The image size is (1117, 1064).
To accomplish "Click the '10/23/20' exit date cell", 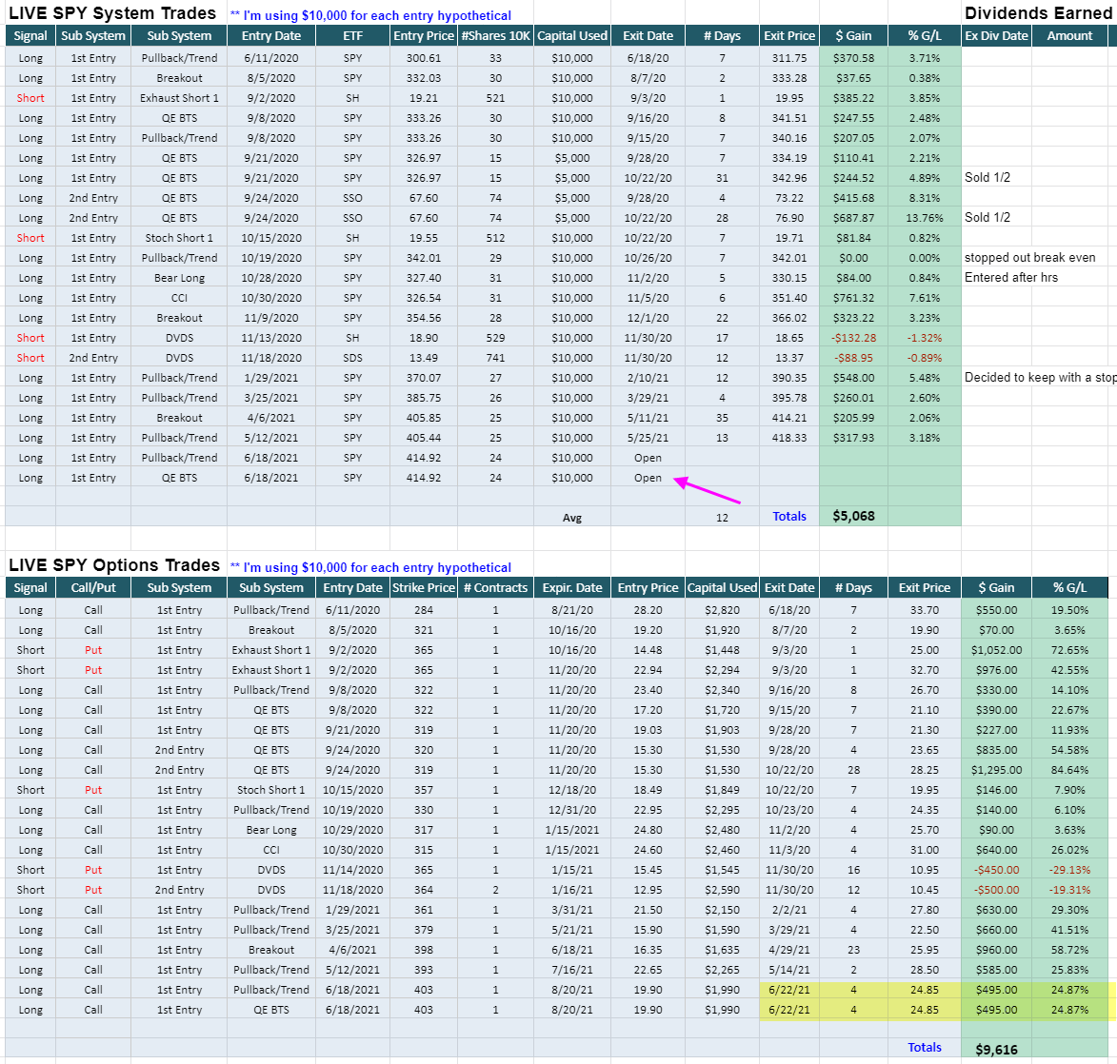I will click(789, 810).
